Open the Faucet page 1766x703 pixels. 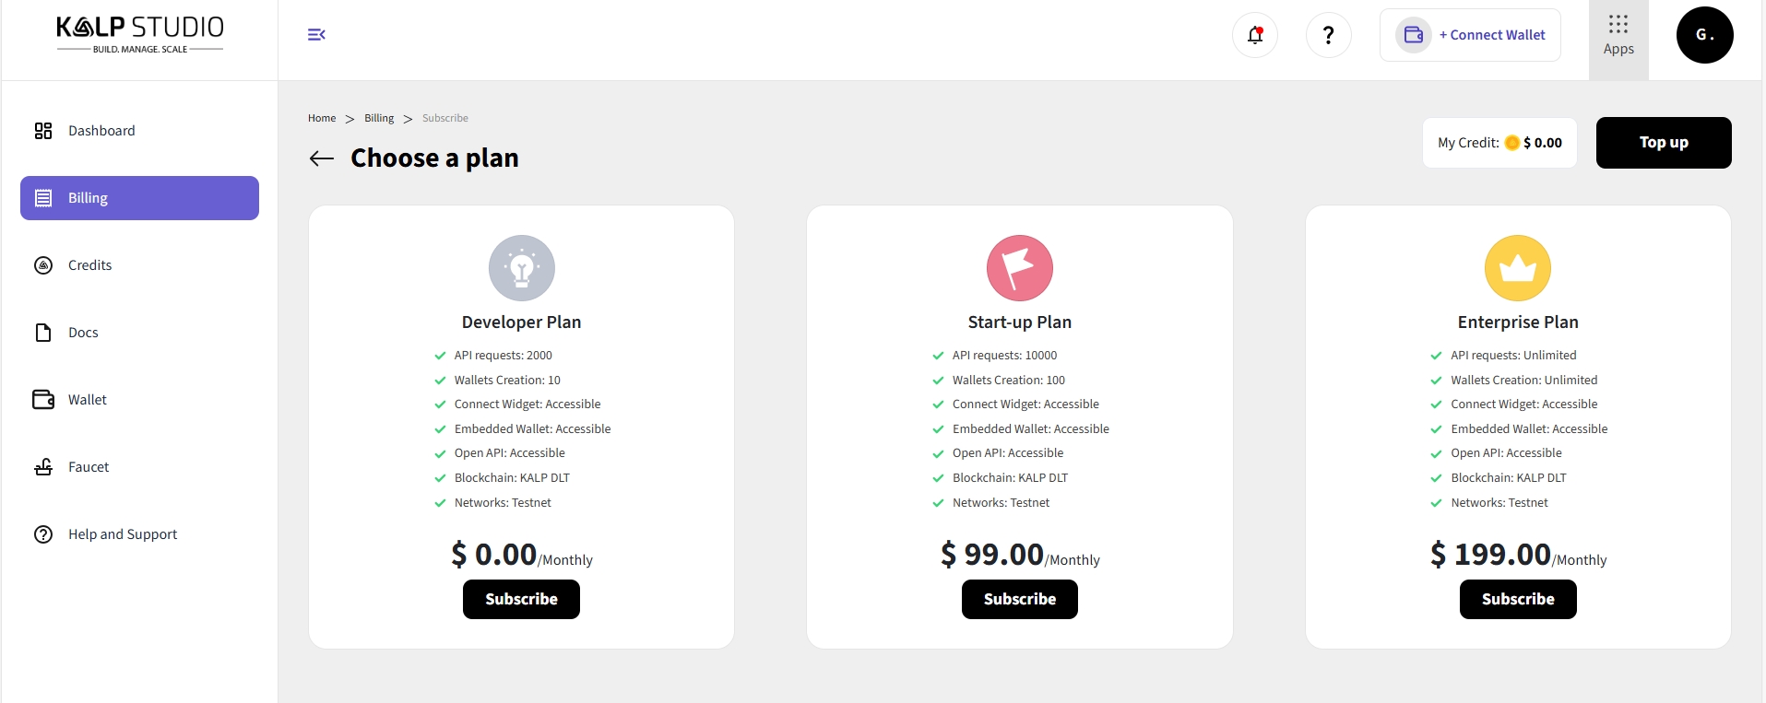(89, 467)
